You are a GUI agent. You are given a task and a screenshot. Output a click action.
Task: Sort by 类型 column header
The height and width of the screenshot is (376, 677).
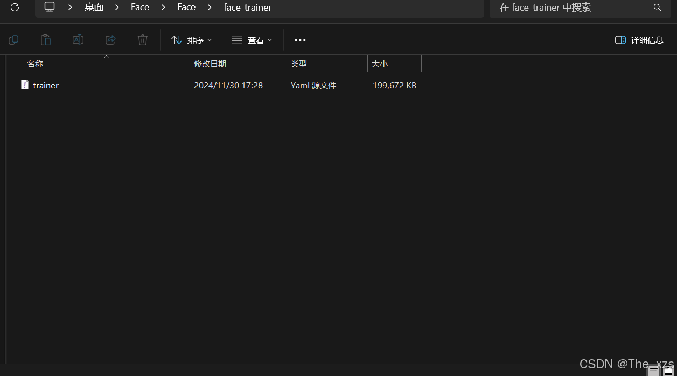coord(327,64)
